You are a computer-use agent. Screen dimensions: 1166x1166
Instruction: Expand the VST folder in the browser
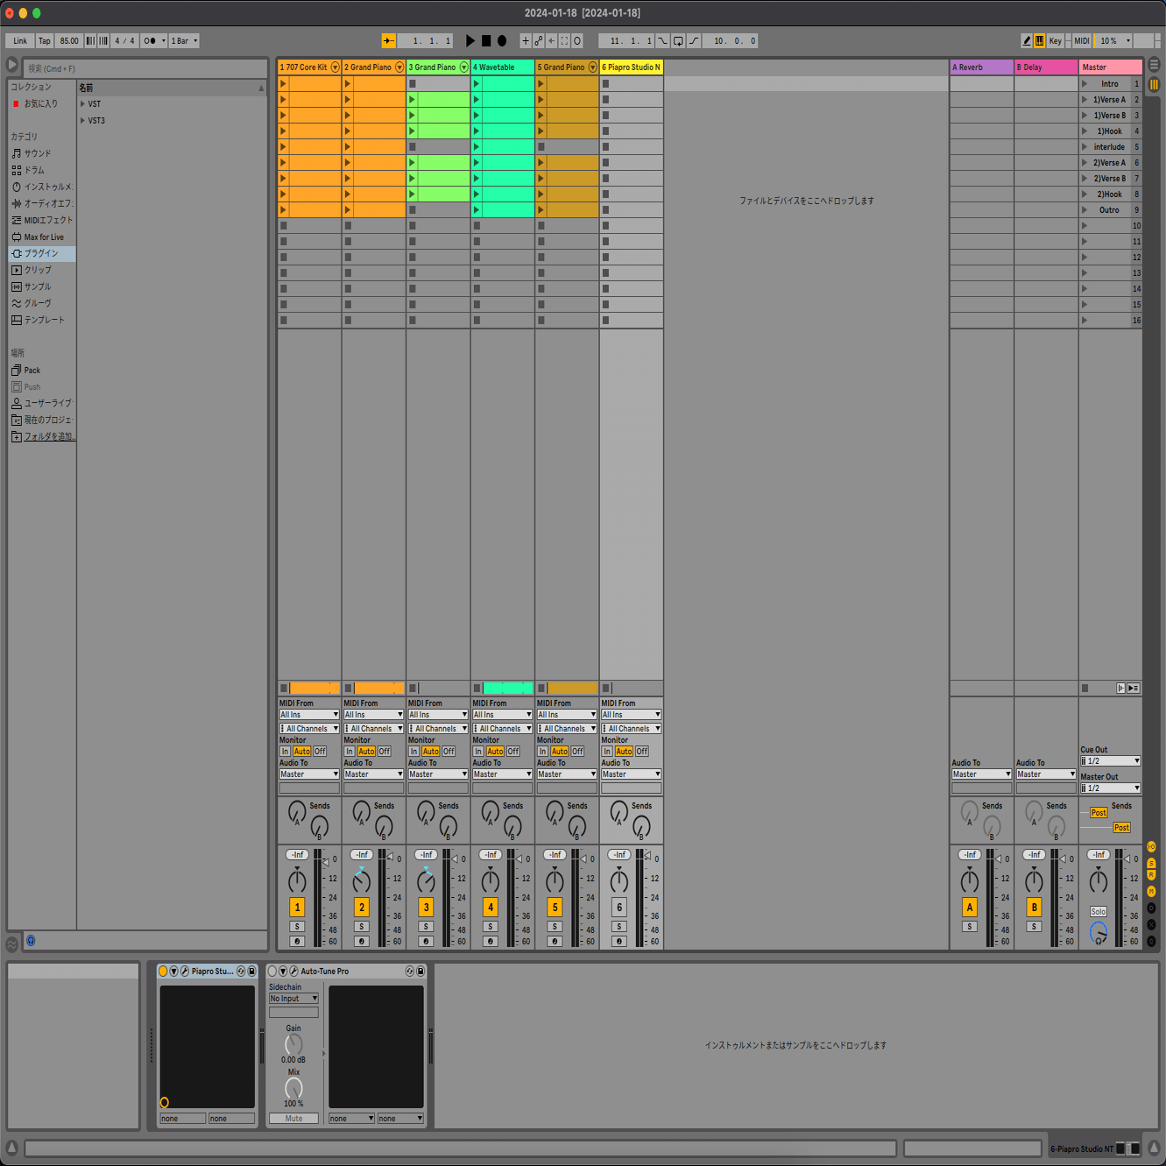81,103
